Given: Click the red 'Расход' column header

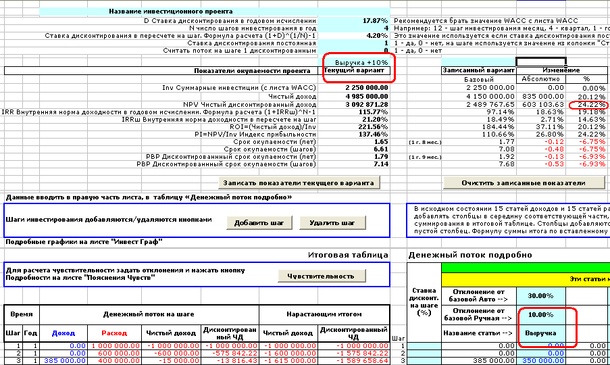Looking at the screenshot, I should point(114,333).
